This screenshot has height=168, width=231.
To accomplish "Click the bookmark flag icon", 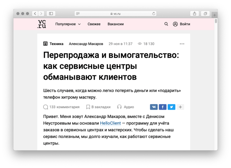I will coord(88,107).
